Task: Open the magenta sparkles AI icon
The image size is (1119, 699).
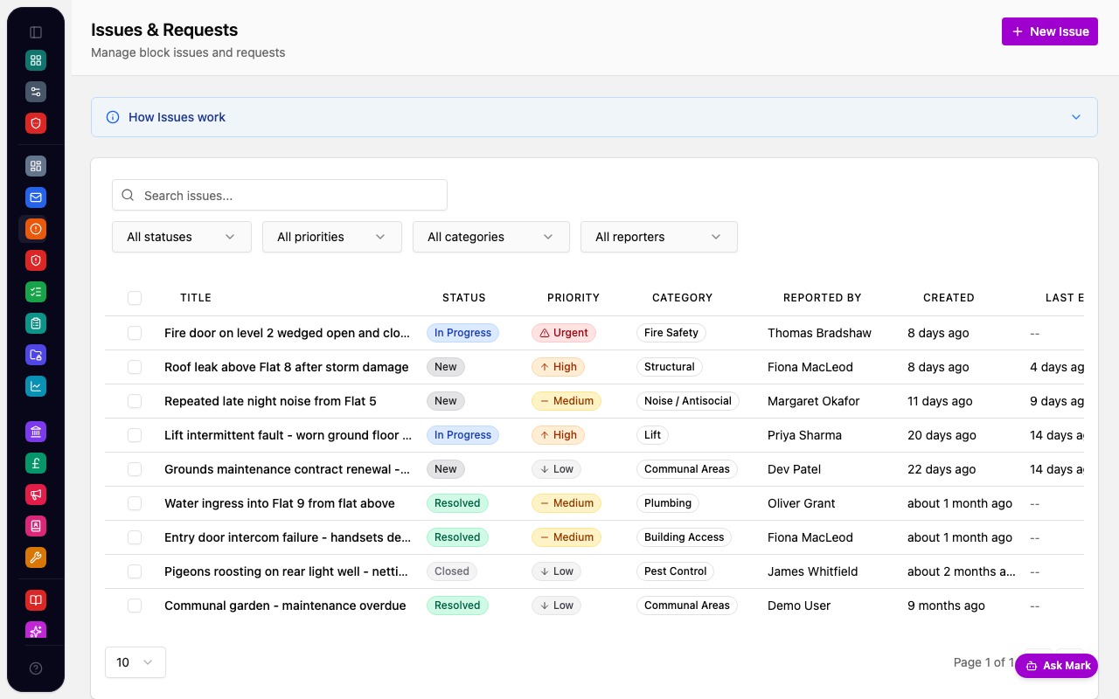Action: pos(36,631)
